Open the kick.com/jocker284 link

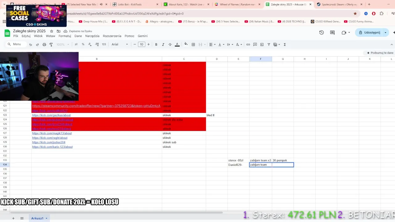pyautogui.click(x=49, y=142)
